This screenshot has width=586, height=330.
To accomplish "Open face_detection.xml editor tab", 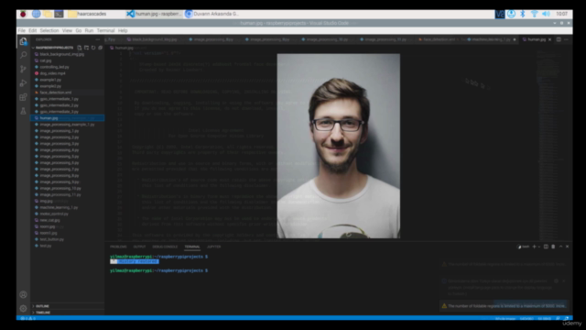I will 439,39.
